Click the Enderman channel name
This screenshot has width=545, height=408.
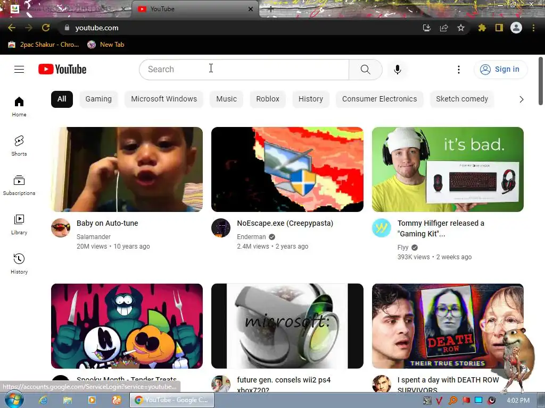(251, 236)
